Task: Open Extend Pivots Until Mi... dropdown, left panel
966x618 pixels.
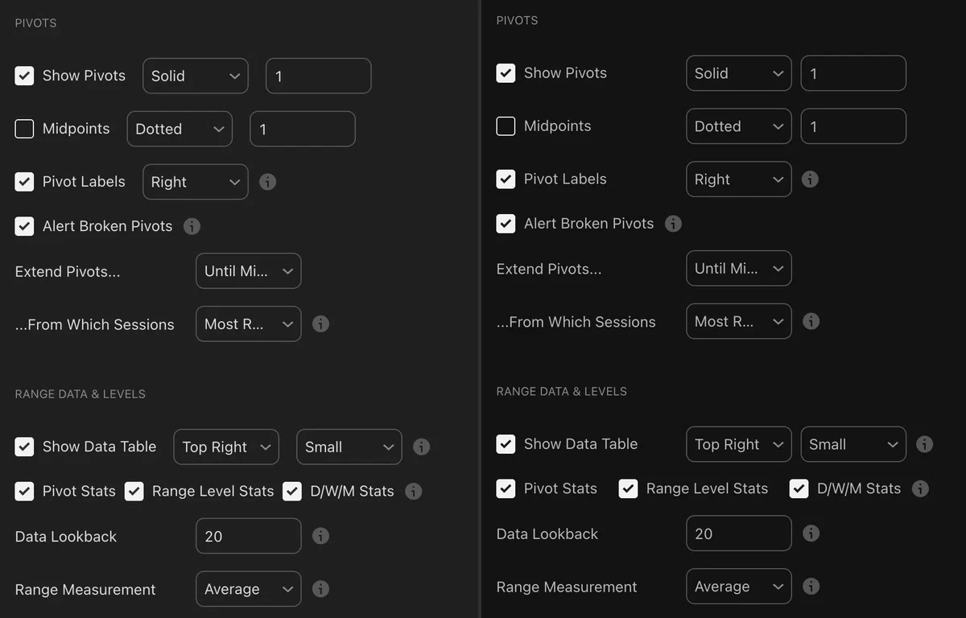Action: pos(249,271)
